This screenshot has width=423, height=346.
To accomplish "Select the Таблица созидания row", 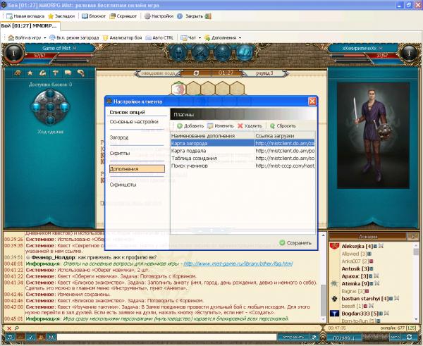I will (243, 159).
